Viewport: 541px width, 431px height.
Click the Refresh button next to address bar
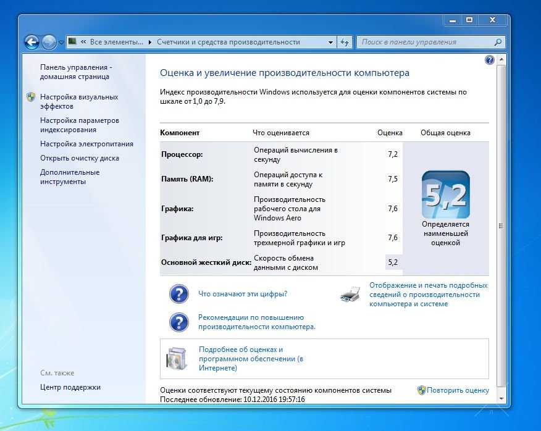point(345,42)
